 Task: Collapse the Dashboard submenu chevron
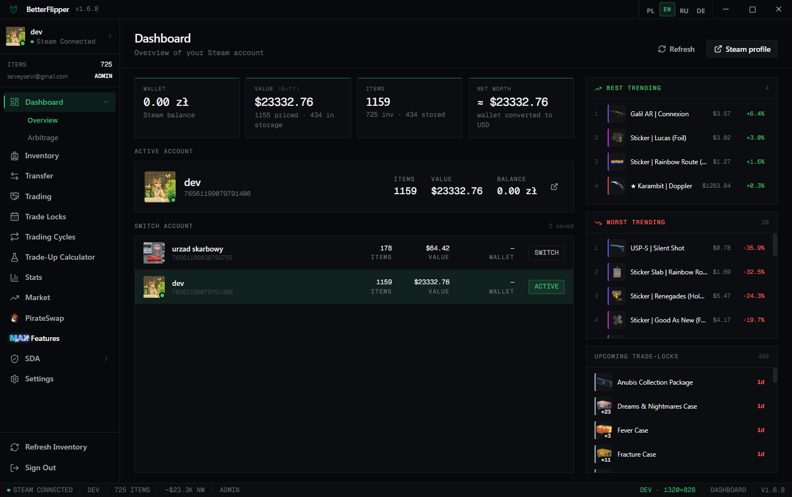pos(106,102)
